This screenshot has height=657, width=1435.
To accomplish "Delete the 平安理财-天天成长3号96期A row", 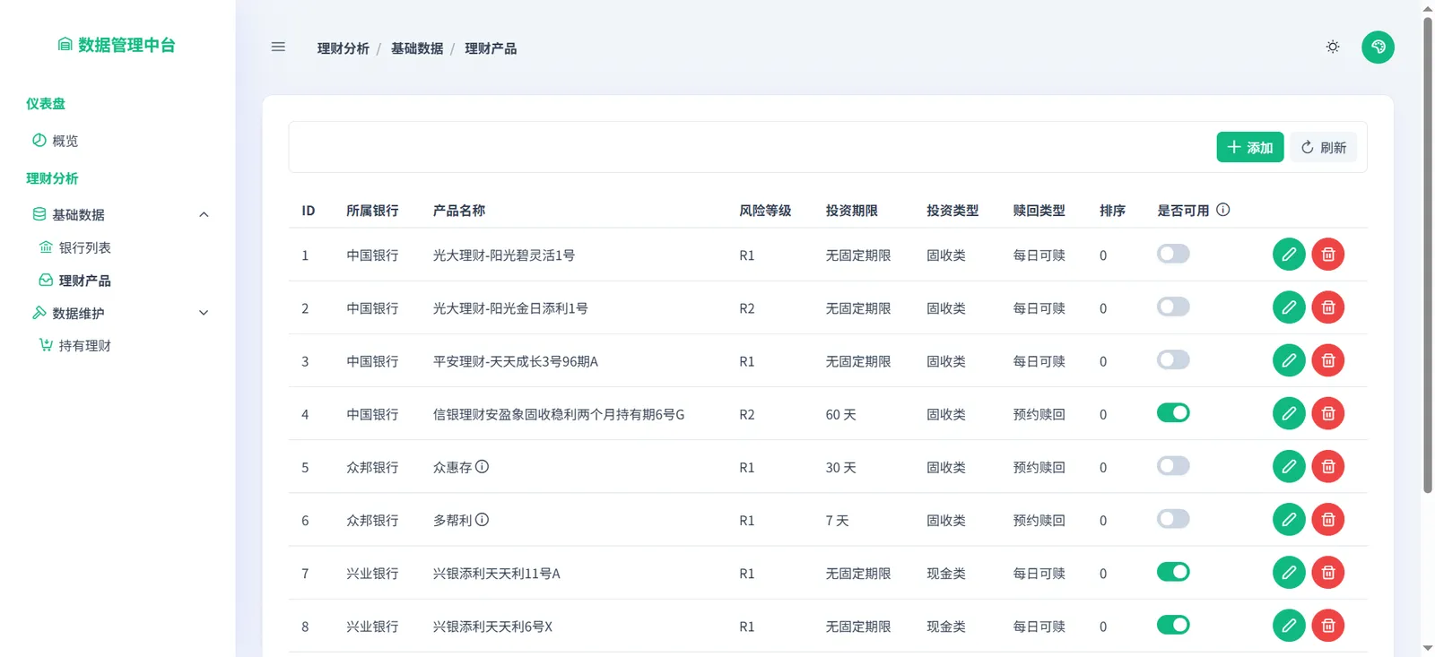I will point(1328,360).
